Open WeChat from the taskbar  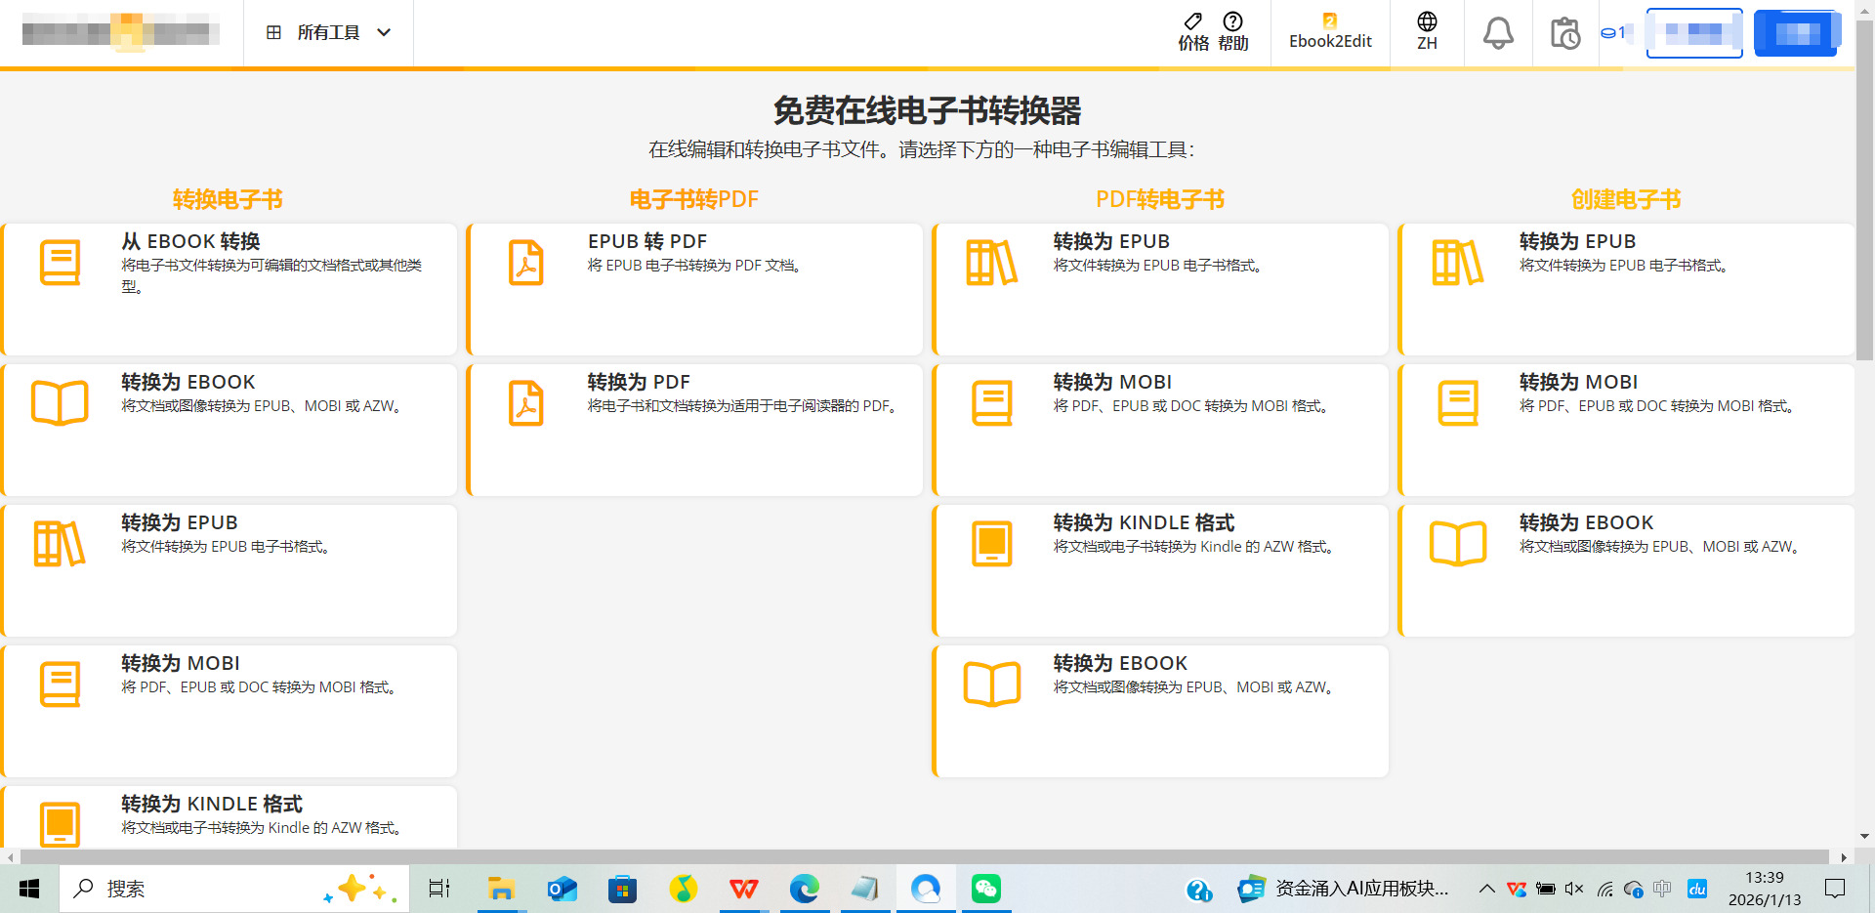(985, 889)
